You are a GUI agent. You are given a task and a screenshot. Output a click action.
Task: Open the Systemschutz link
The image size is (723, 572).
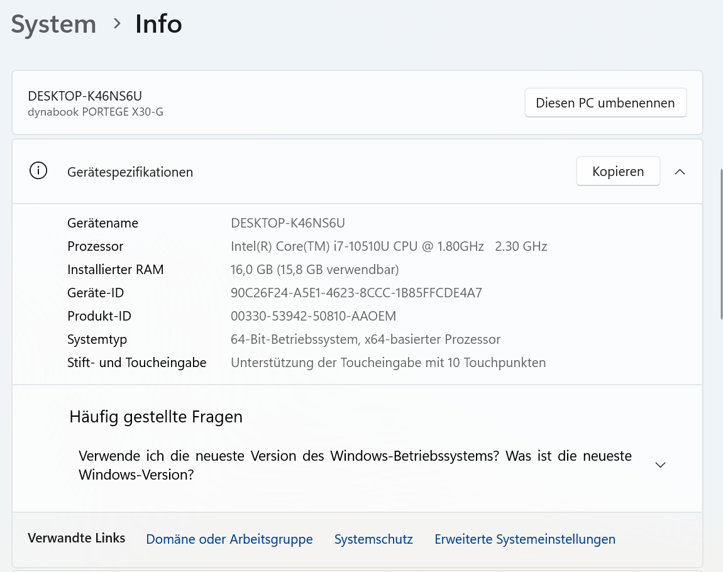pos(373,539)
